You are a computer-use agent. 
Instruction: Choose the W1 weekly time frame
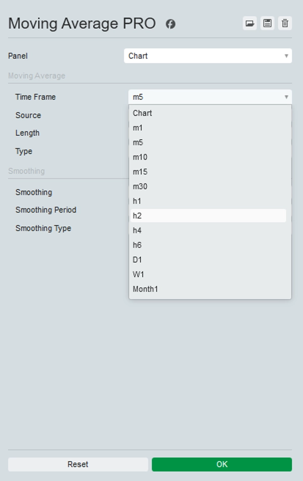point(138,274)
